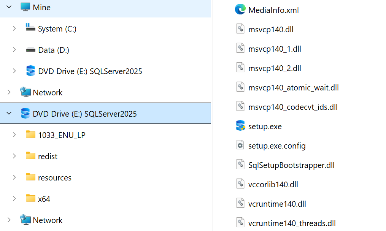Click the Mine computer monitor icon
Image resolution: width=386 pixels, height=231 pixels.
pos(25,7)
